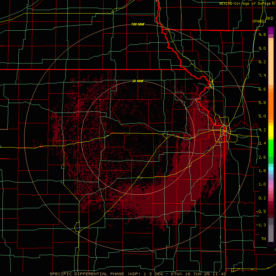Click the 5.0 value on the color scale
276x276 pixels.
(x=262, y=116)
